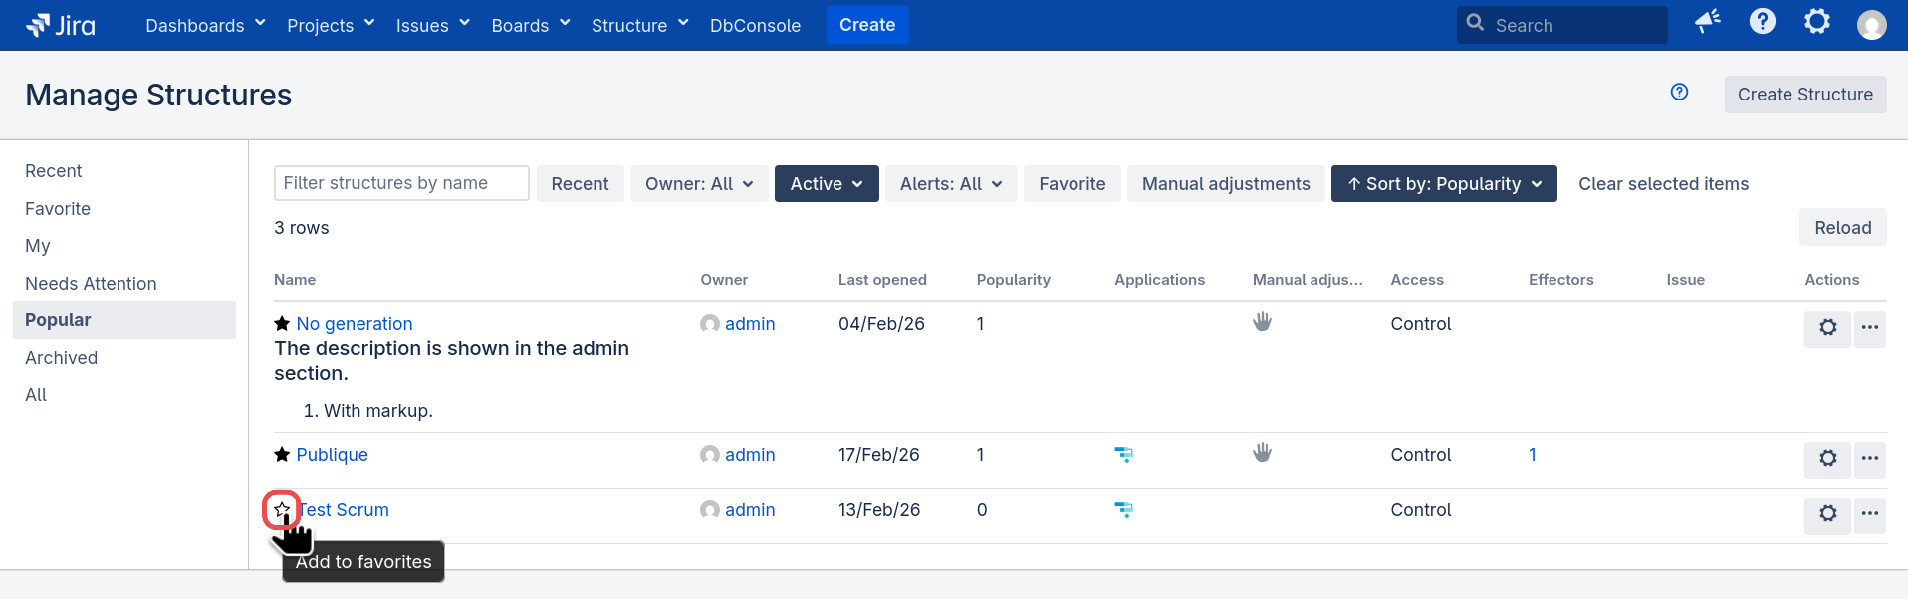Viewport: 1908px width, 599px height.
Task: Focus the Filter structures by name field
Action: click(401, 183)
